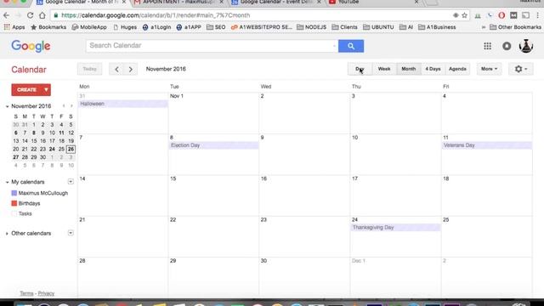Open the Google apps grid
The height and width of the screenshot is (306, 544).
[x=487, y=46]
